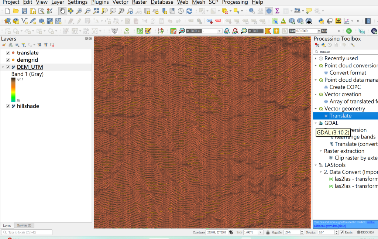Open the Scale dropdown in status bar
378x239 pixels.
coord(260,232)
